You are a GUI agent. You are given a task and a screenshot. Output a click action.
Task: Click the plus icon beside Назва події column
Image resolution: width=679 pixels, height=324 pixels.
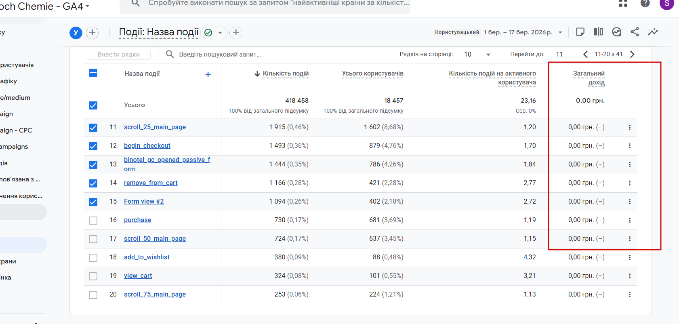pos(208,74)
